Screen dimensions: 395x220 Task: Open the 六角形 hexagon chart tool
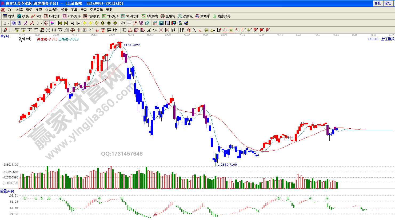(x=203, y=16)
